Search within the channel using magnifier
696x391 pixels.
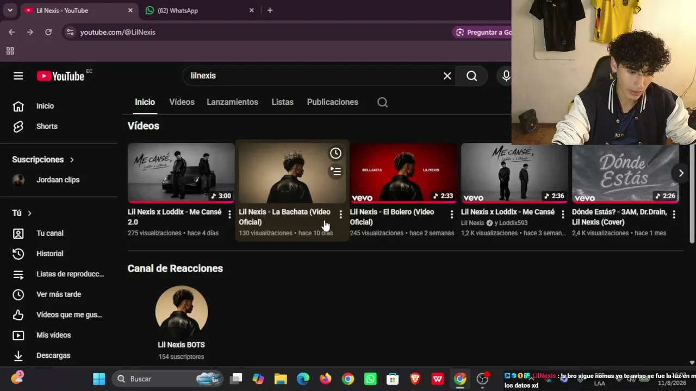tap(382, 102)
